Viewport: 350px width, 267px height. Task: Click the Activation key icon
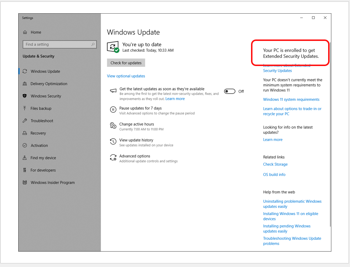24,145
